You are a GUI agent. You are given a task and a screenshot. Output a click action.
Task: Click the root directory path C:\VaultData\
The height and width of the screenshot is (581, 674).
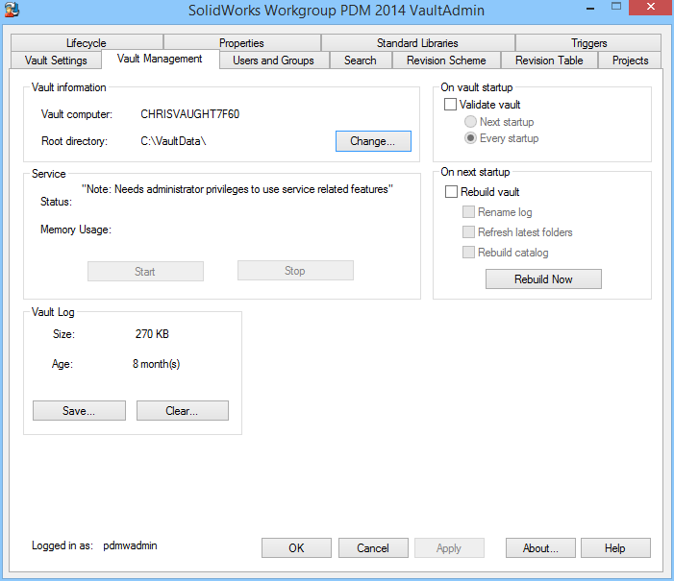pos(173,141)
